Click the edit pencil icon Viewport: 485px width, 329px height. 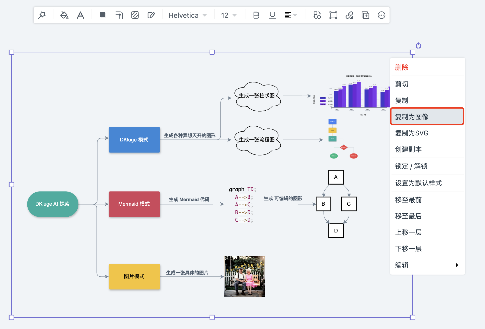[x=151, y=15]
